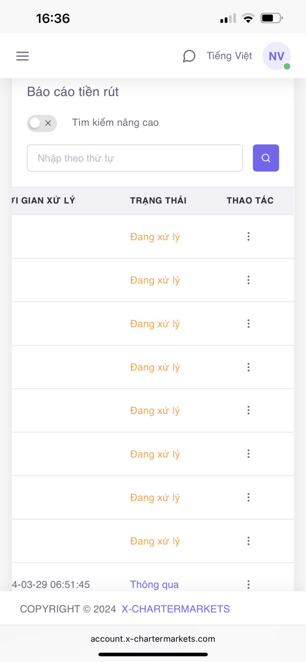Open actions menu for sixth withdrawal row

(248, 454)
